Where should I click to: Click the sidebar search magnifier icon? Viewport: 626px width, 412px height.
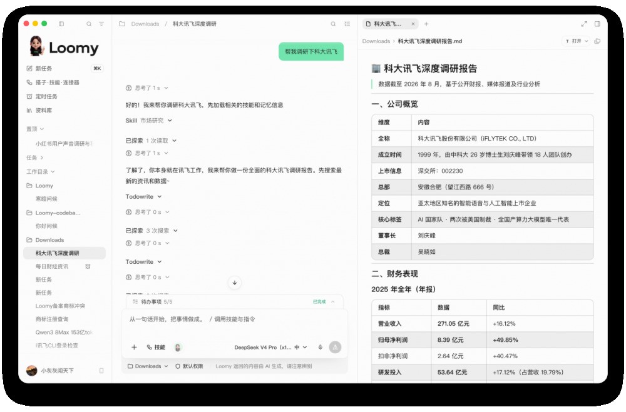pyautogui.click(x=89, y=24)
